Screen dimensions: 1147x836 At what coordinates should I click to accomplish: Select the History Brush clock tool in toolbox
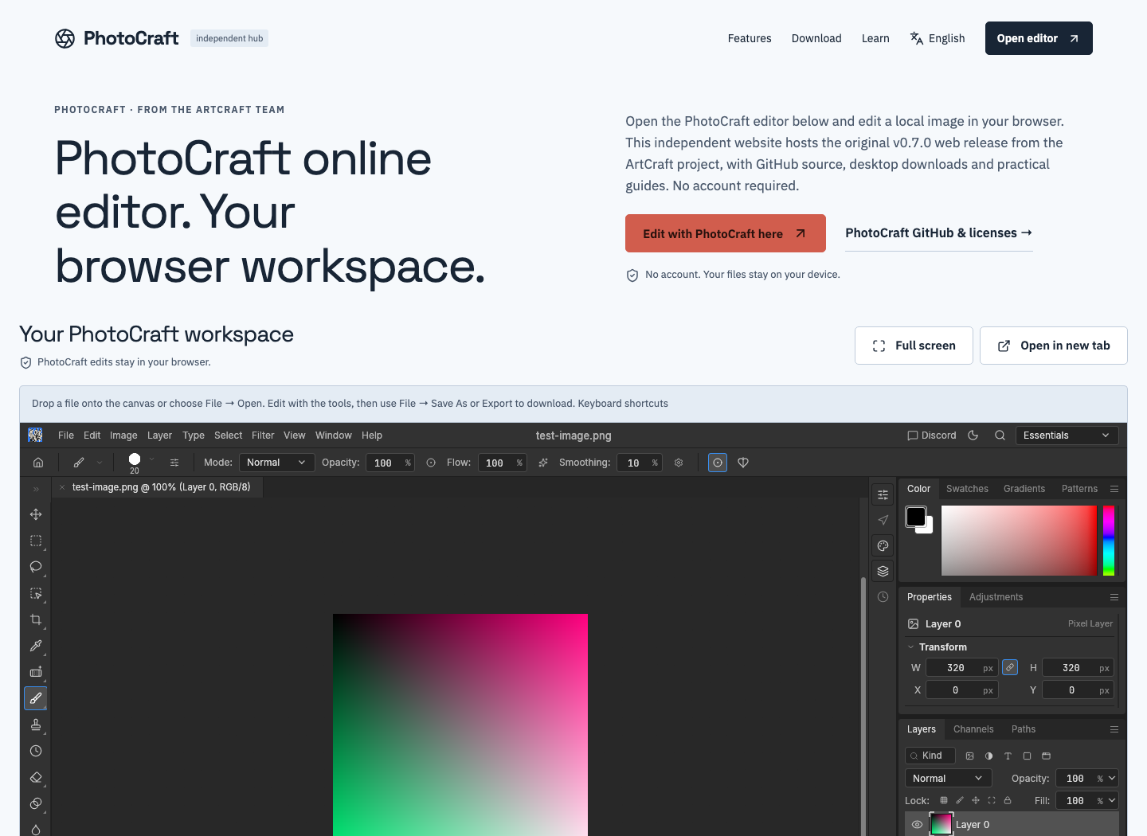pyautogui.click(x=36, y=751)
